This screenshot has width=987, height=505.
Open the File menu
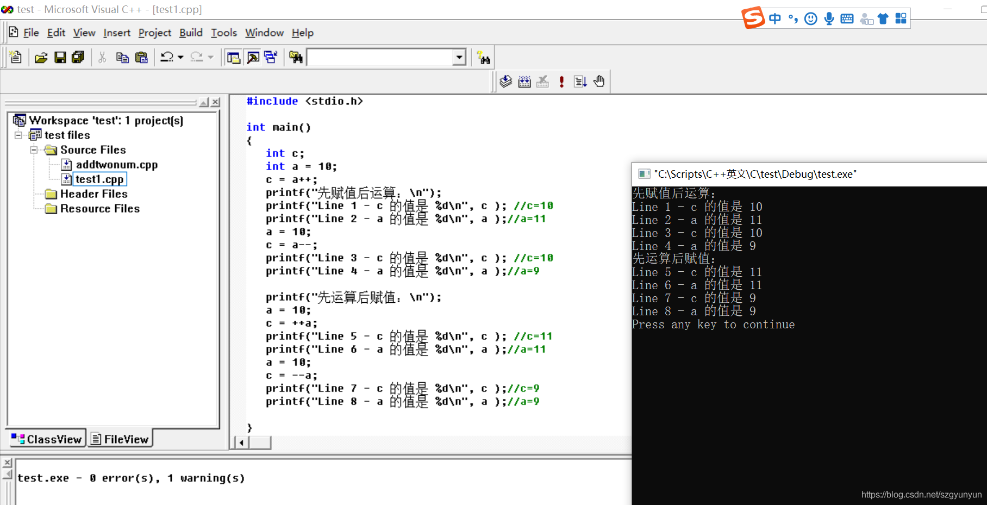(x=31, y=33)
